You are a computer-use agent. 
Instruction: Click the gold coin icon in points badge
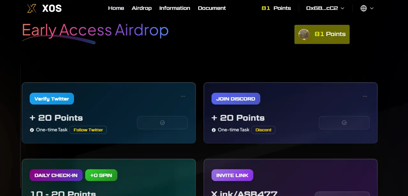click(x=304, y=34)
